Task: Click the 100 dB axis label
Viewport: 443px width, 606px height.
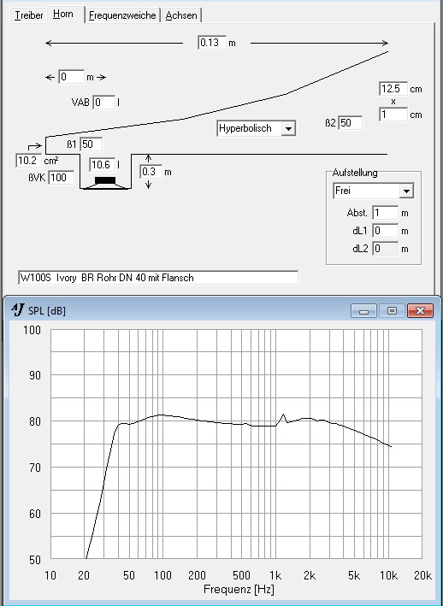Action: point(32,330)
